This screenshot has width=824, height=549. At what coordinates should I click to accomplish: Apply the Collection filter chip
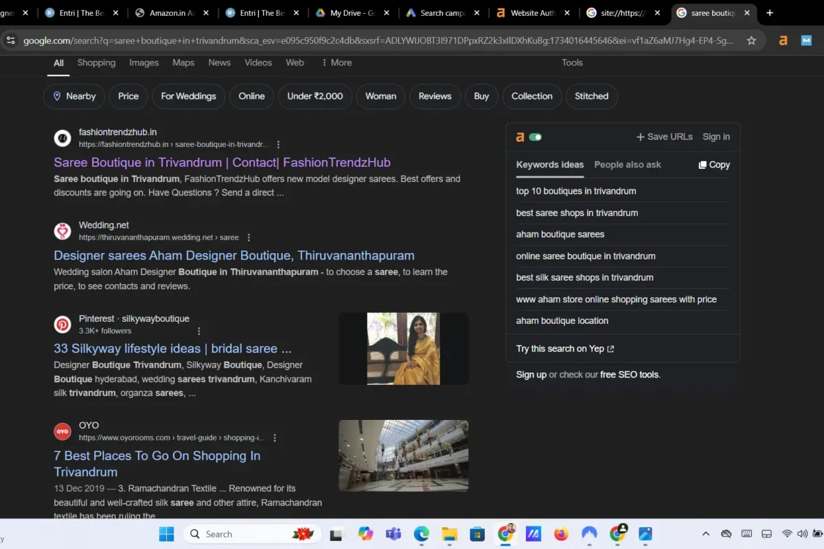[532, 96]
